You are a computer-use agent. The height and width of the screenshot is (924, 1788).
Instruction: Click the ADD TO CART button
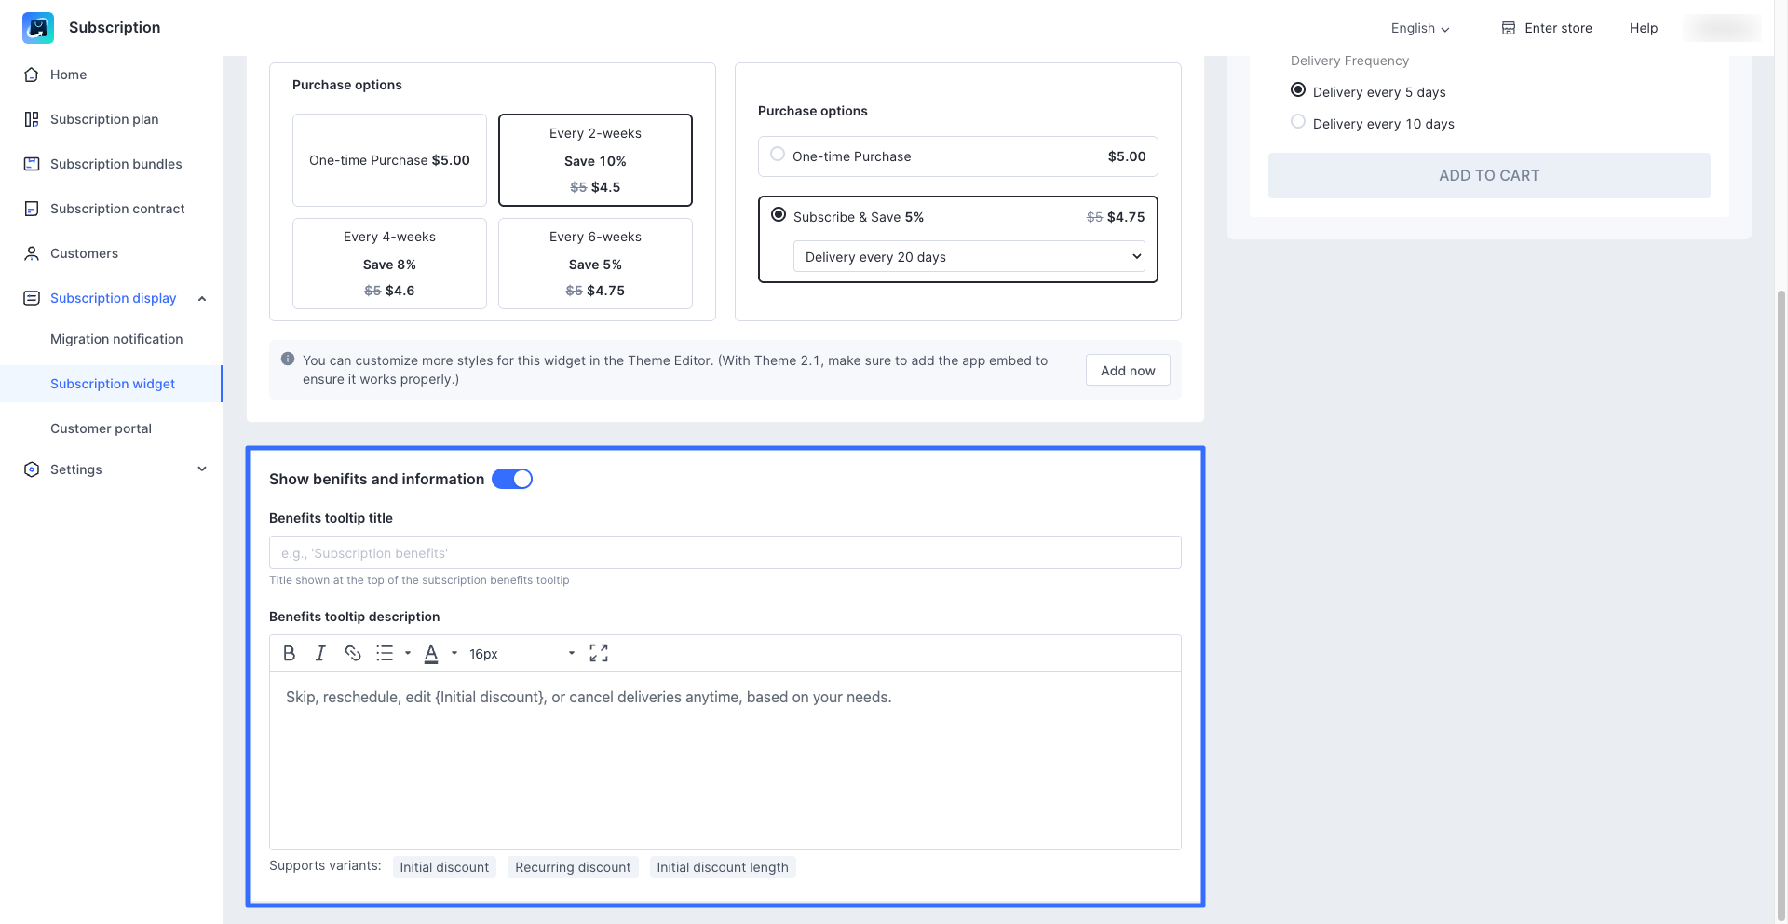tap(1489, 175)
